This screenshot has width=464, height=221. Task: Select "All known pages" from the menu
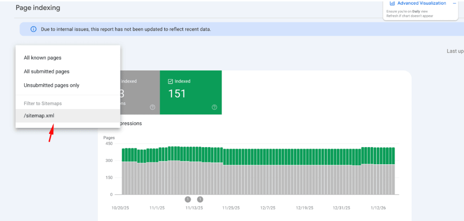[x=42, y=58]
